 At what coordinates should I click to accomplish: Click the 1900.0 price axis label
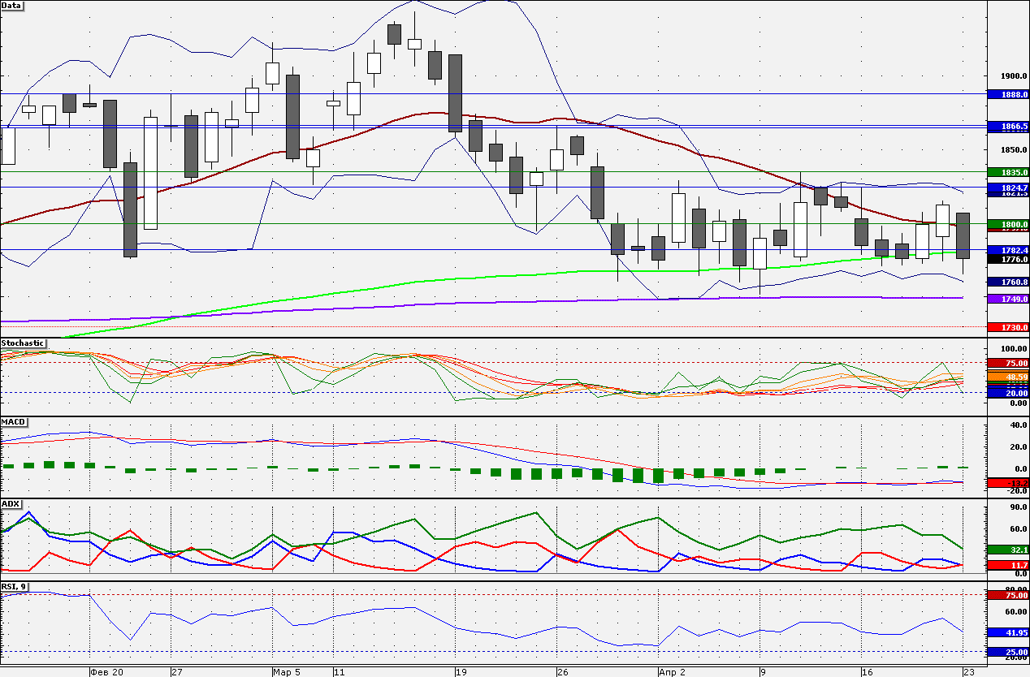pyautogui.click(x=1014, y=76)
